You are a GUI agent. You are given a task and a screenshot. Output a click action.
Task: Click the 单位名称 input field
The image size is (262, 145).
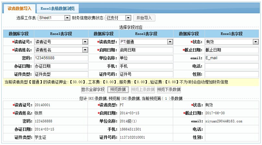(146, 58)
